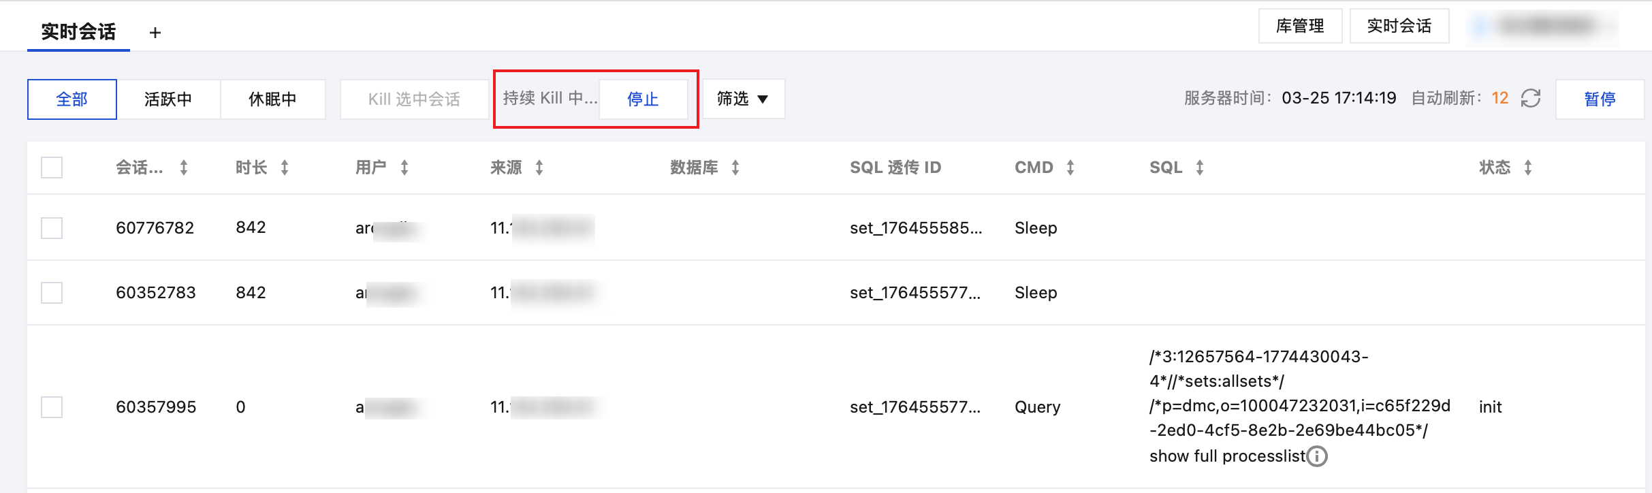The image size is (1652, 493).
Task: Stop continuous kill with 停止 button
Action: (643, 99)
